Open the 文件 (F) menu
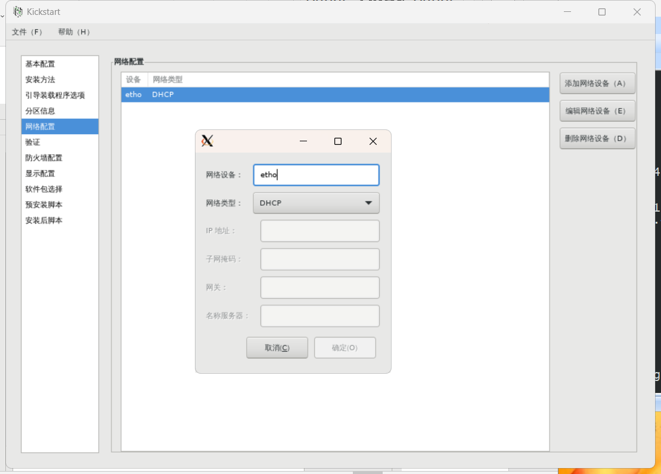This screenshot has height=474, width=661. [x=27, y=32]
